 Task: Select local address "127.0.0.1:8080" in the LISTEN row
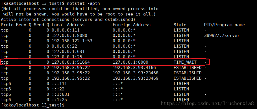69,35
